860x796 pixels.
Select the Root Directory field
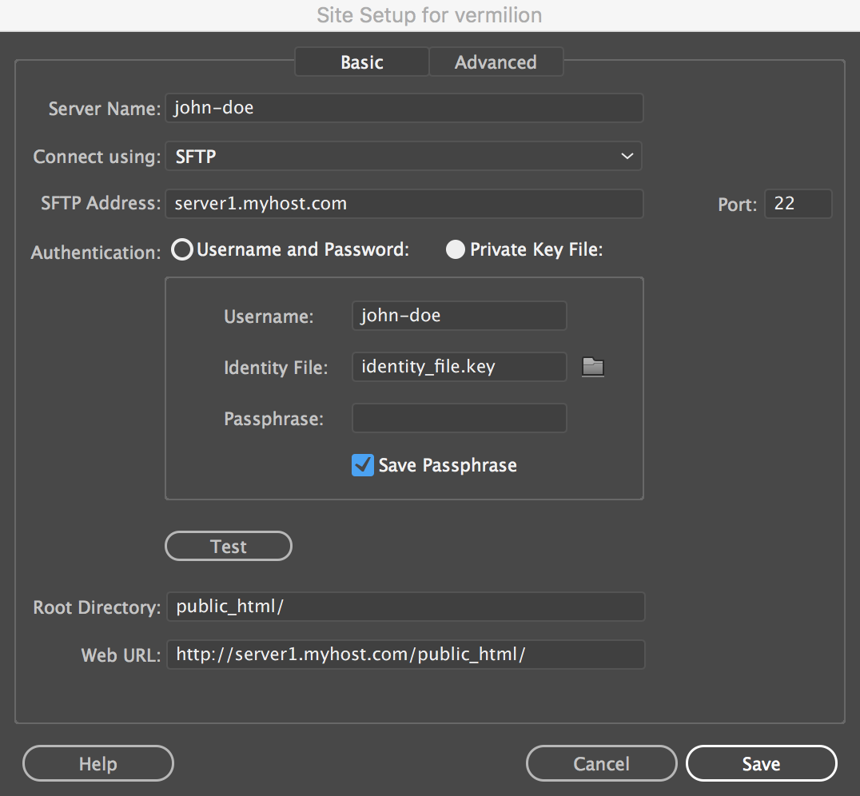coord(404,607)
